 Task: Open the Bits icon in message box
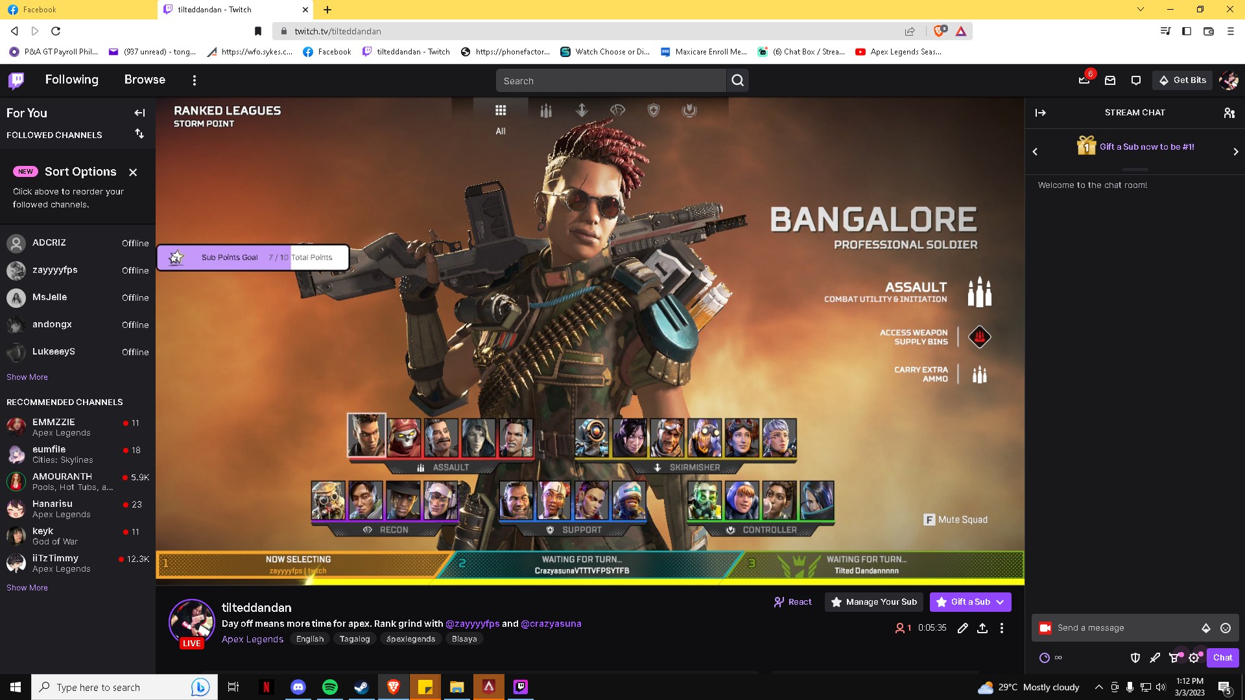point(1206,628)
